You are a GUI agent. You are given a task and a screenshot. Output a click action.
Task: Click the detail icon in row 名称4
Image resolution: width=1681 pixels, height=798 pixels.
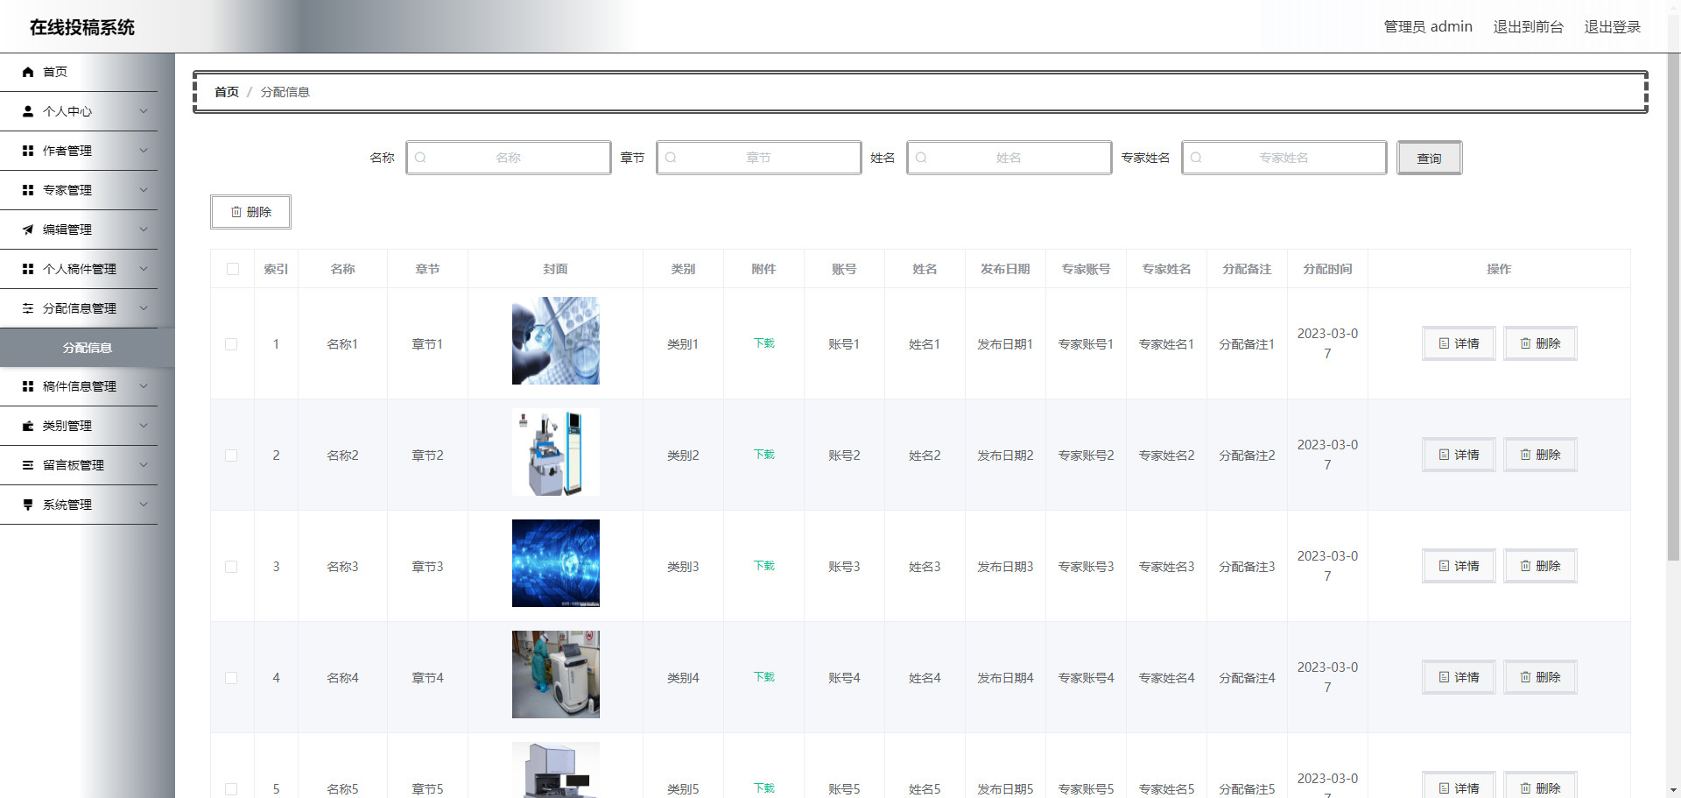coord(1444,677)
